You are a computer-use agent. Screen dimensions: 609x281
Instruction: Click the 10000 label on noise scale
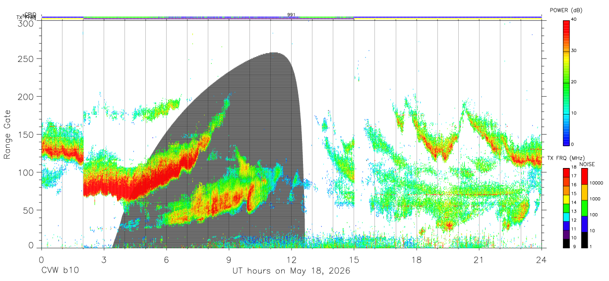597,183
